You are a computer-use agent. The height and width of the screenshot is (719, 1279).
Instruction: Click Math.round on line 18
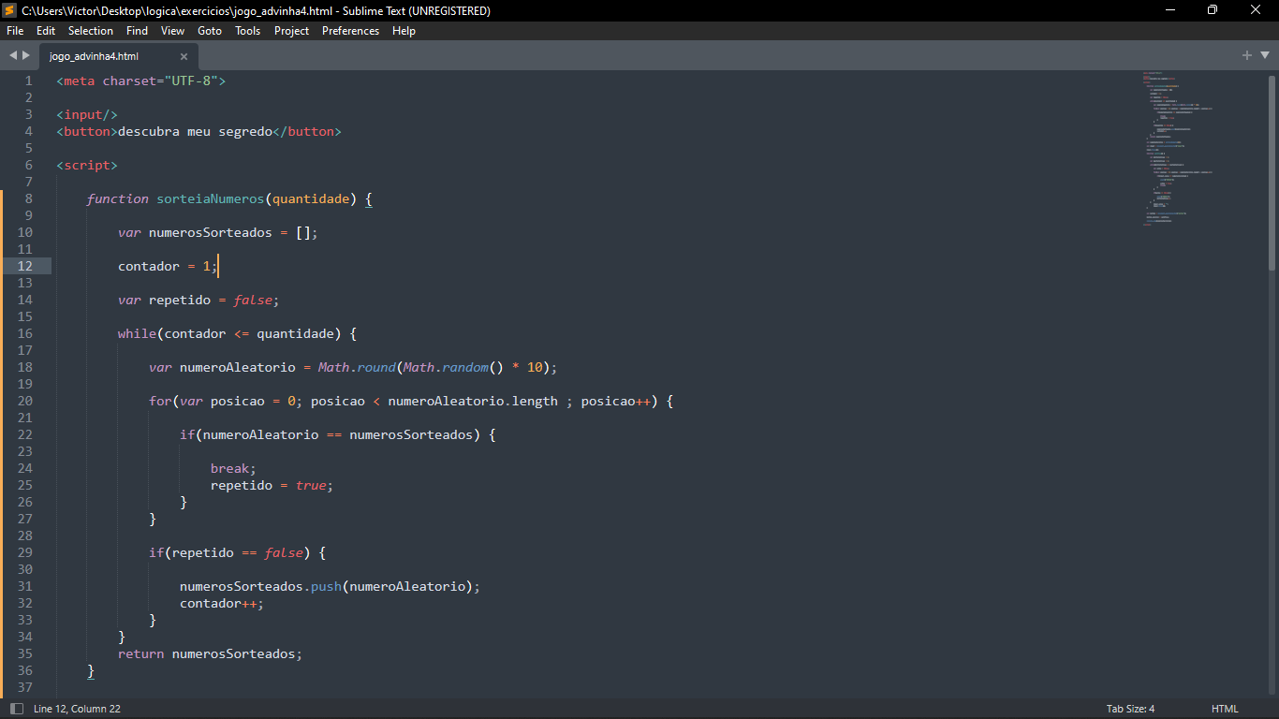click(357, 367)
